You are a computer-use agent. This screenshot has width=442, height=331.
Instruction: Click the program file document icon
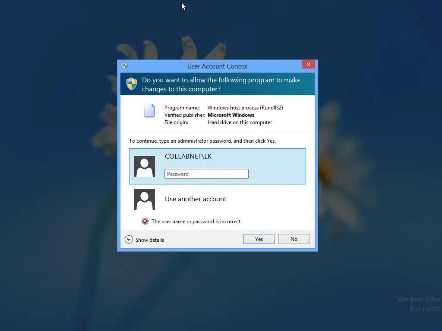click(149, 111)
